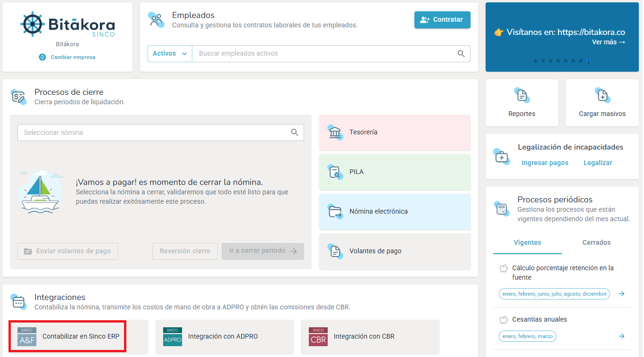The width and height of the screenshot is (644, 357).
Task: Click the piggy bank icon beside Cálculo porcentaje retención
Action: click(504, 268)
